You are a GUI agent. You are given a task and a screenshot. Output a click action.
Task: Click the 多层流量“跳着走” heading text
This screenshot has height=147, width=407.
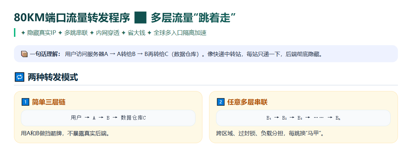tap(193, 18)
